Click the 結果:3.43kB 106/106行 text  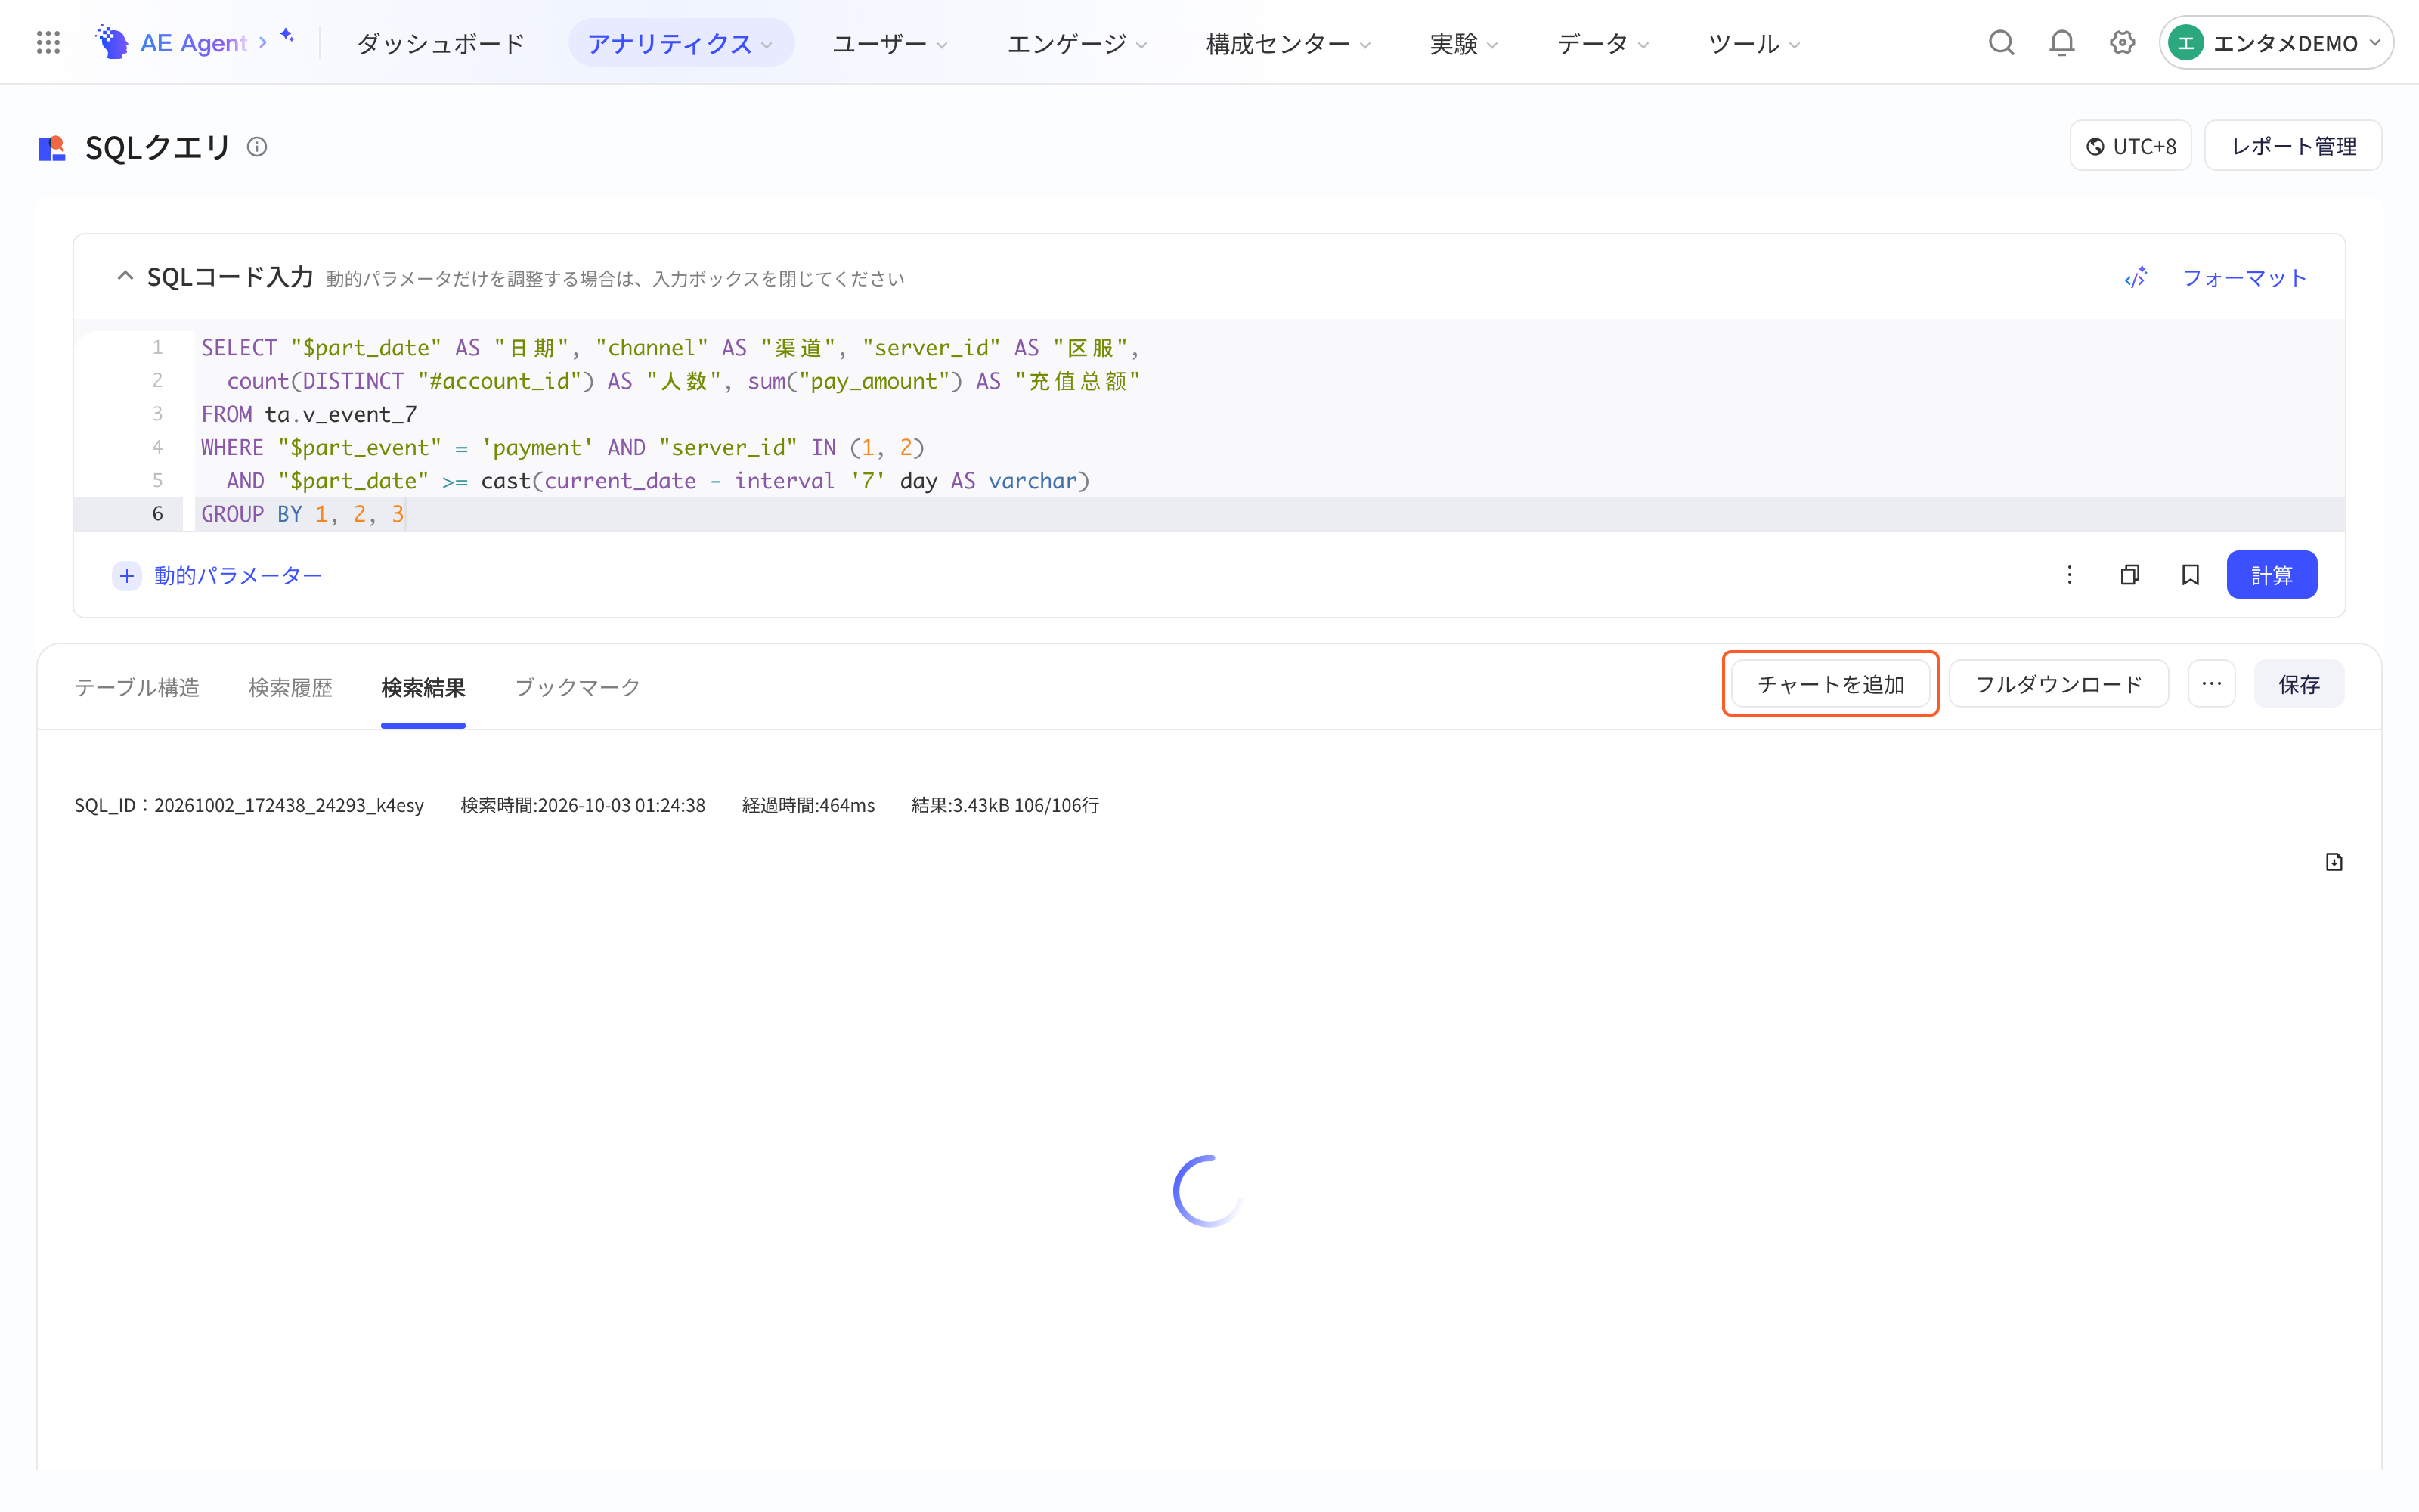[1005, 805]
